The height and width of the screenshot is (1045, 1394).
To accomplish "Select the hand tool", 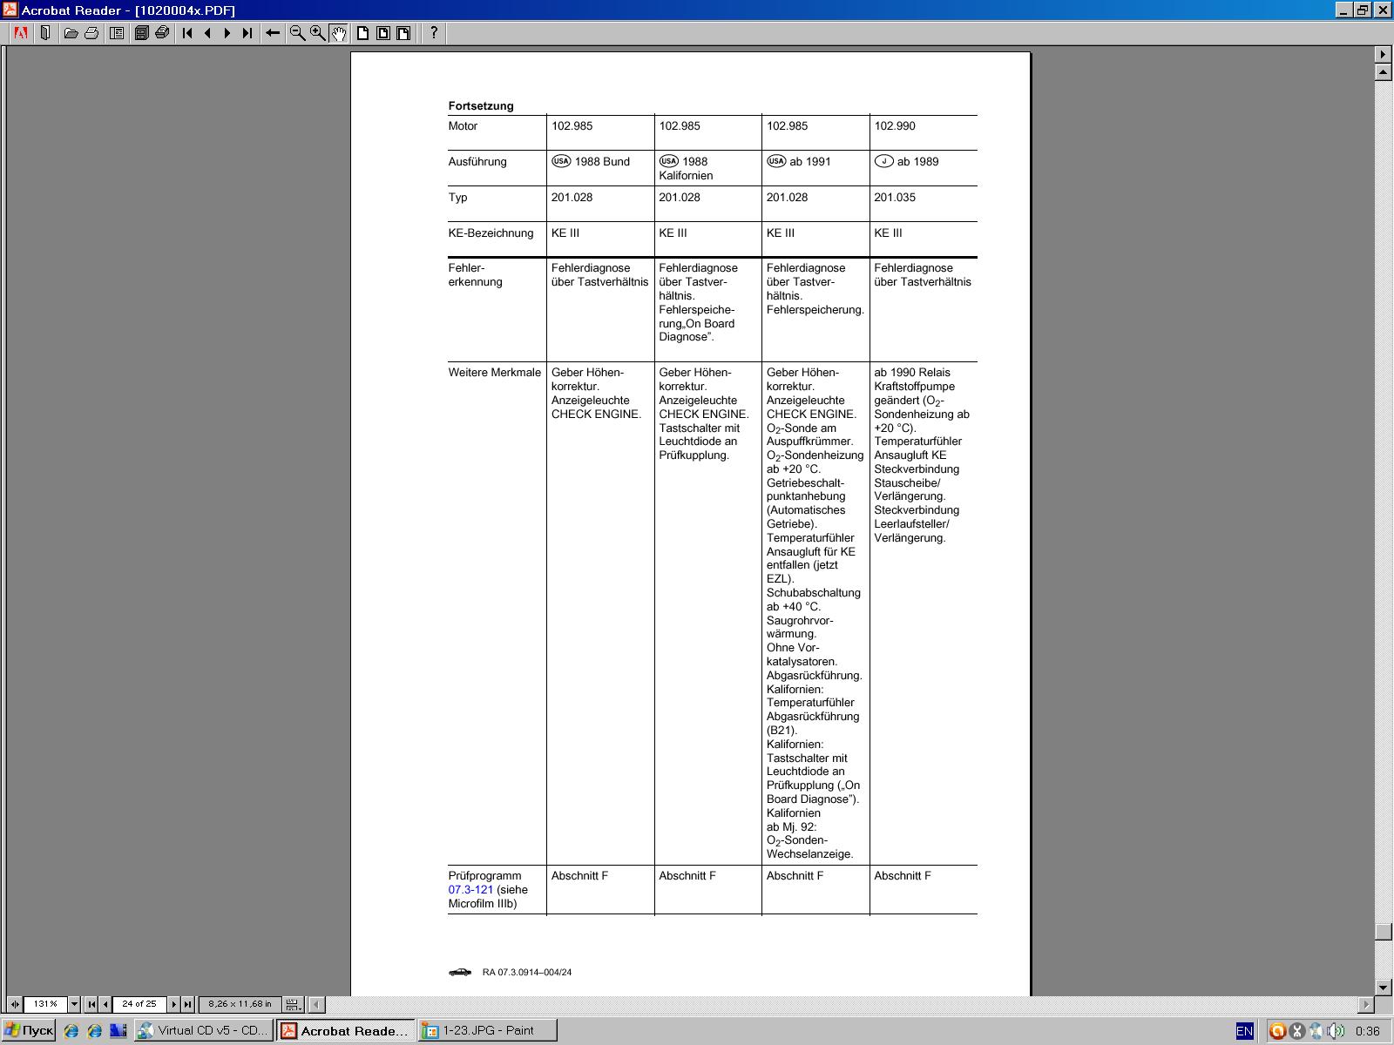I will [x=338, y=33].
